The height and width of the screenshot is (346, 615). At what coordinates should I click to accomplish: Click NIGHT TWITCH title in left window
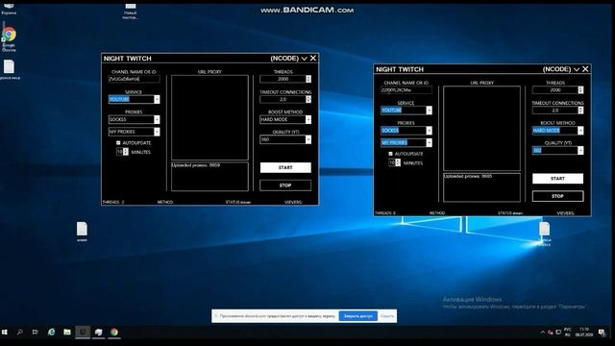(x=128, y=59)
